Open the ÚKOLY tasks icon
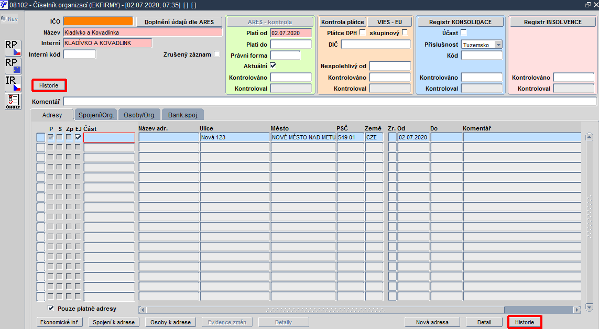599x329 pixels. coord(13,102)
